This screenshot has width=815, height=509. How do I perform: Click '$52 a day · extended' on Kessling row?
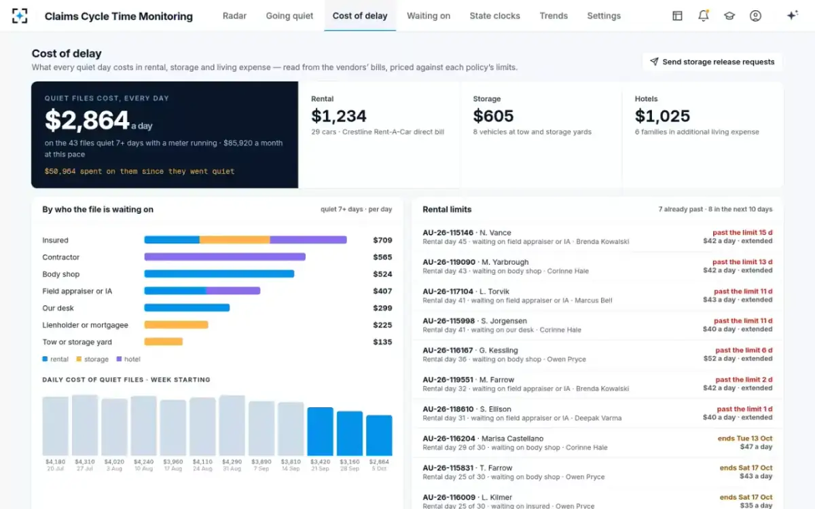(x=738, y=358)
